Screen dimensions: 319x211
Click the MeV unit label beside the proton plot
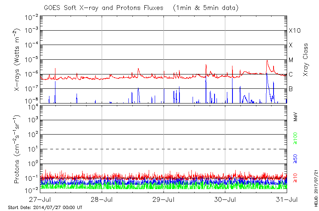point(296,117)
